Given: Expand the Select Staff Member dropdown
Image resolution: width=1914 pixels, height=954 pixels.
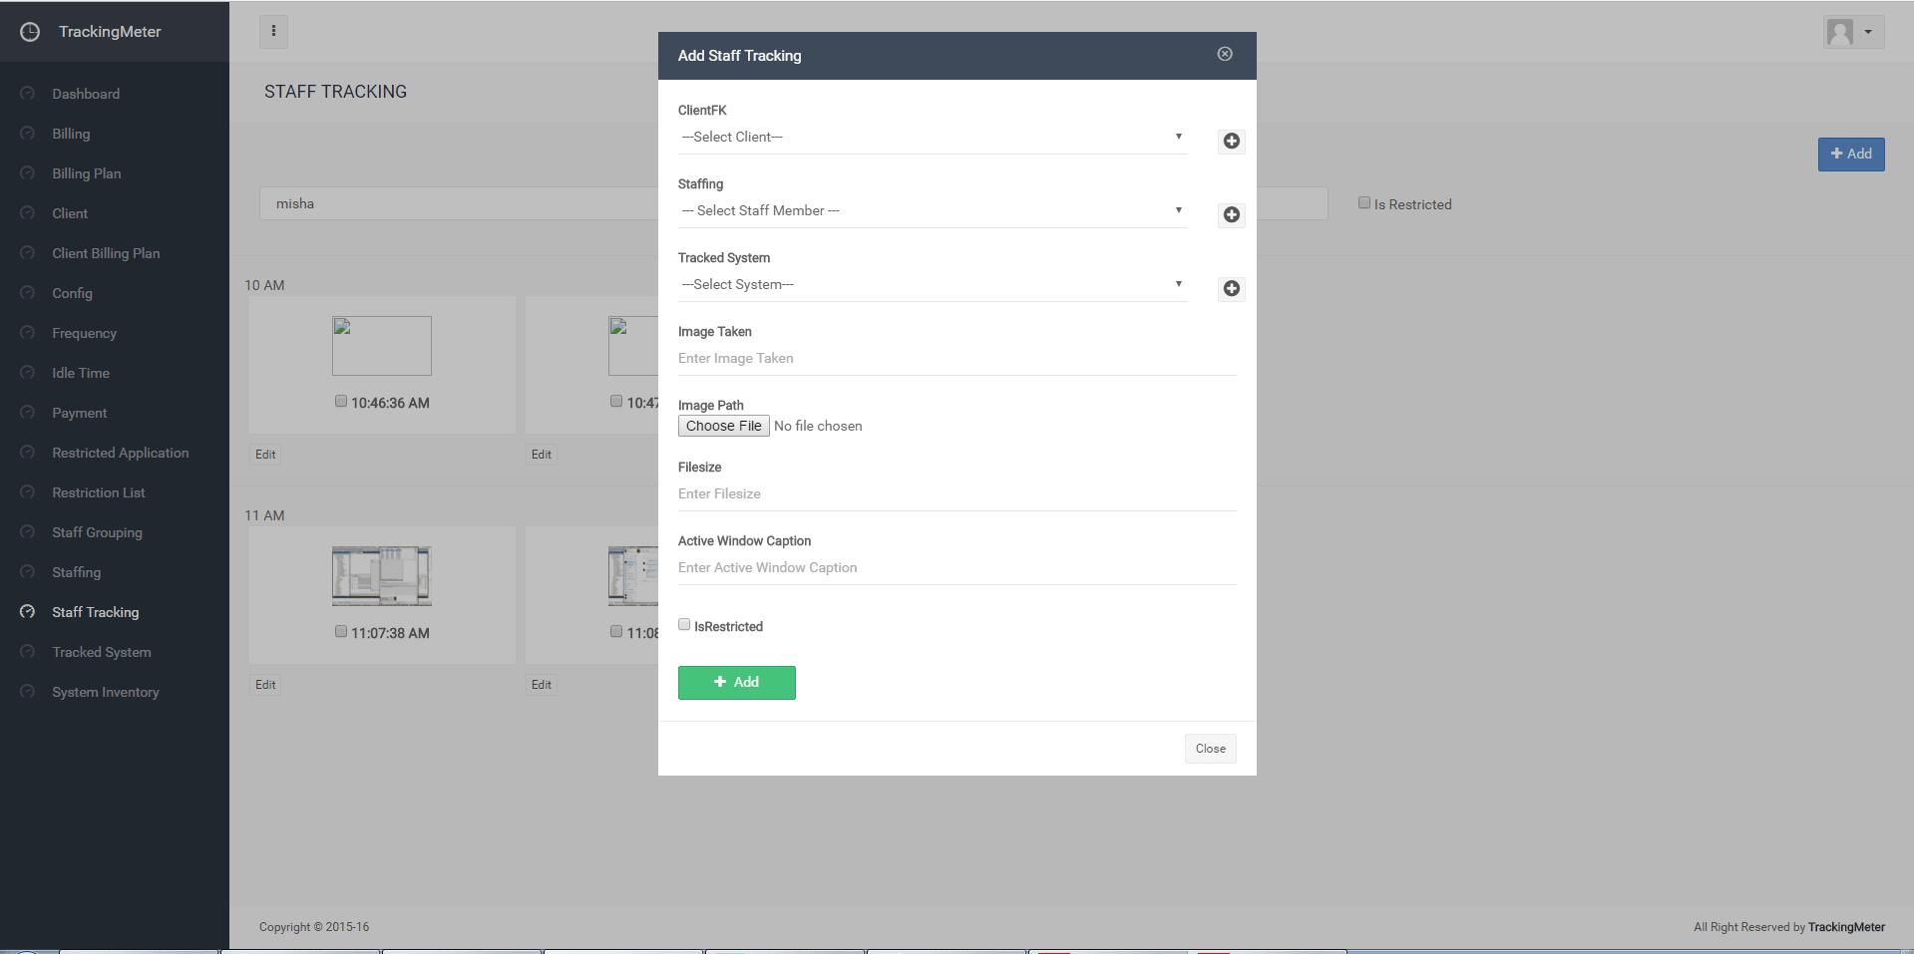Looking at the screenshot, I should point(932,211).
